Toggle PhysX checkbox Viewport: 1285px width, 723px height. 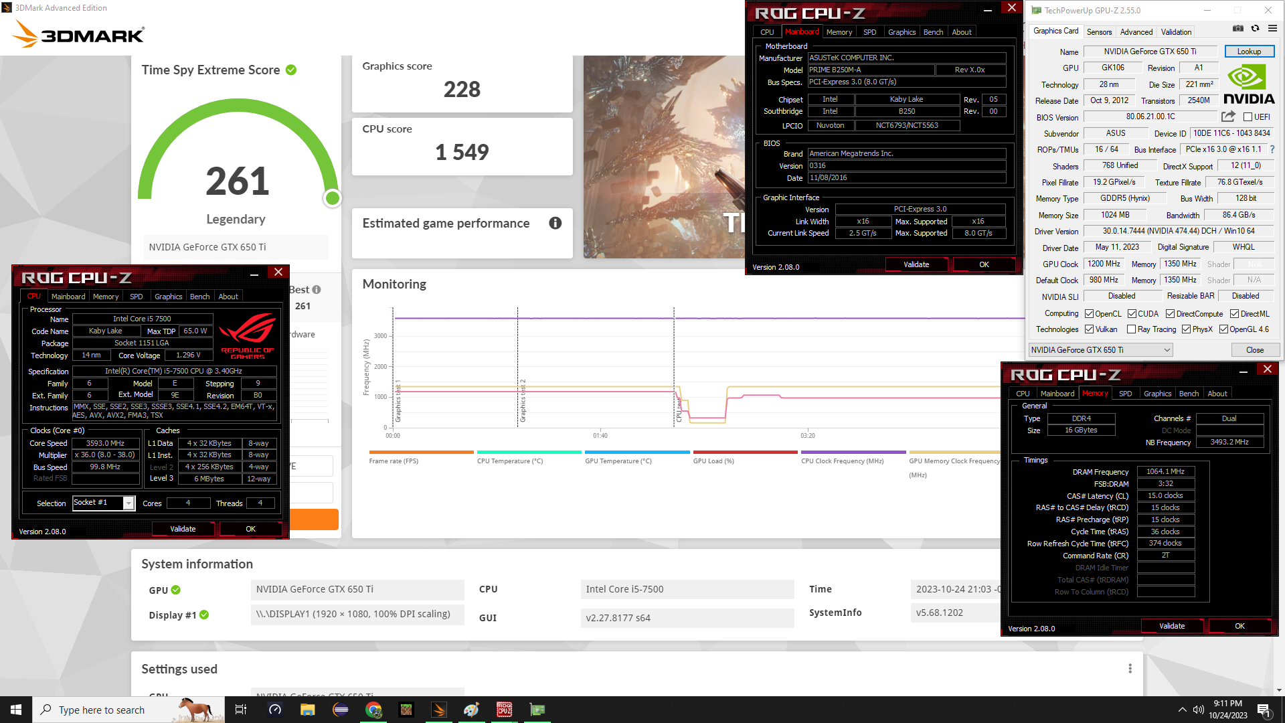(x=1186, y=329)
